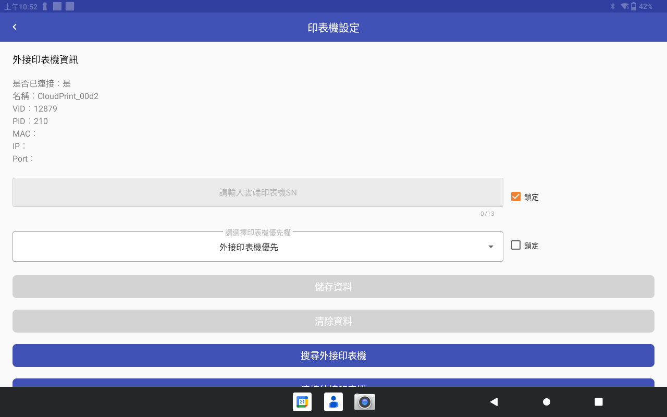Select the text 名稱：CloudPrint_00d2
667x417 pixels.
pos(55,96)
